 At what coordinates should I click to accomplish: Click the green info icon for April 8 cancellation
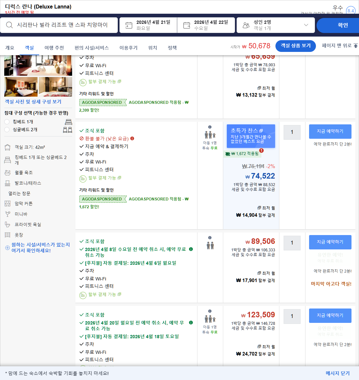pyautogui.click(x=191, y=249)
